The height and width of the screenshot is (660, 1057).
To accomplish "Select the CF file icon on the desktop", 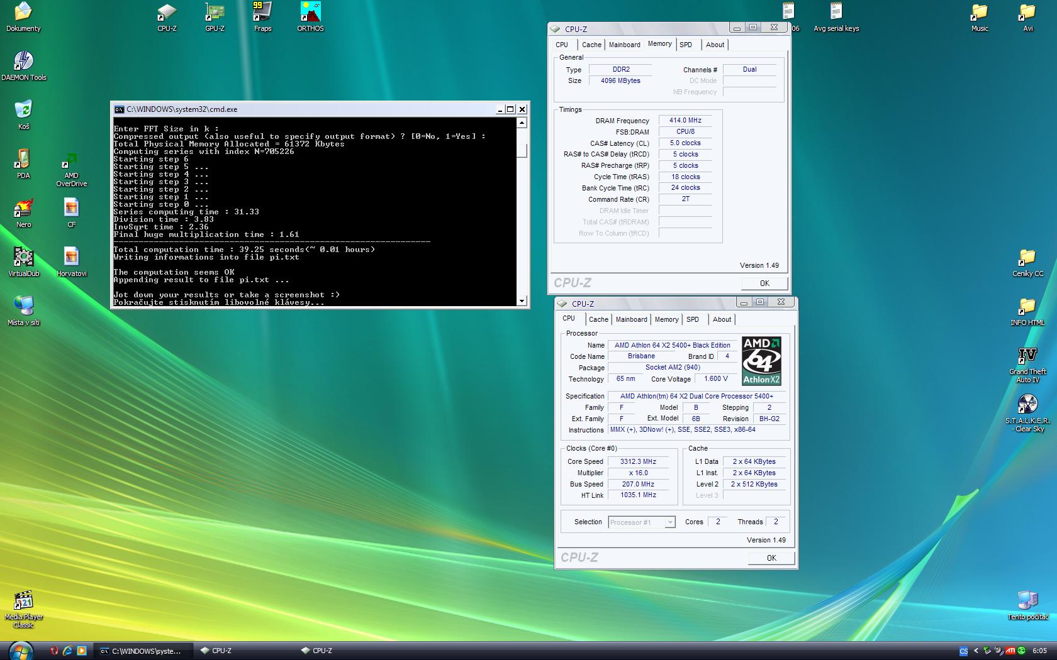I will point(71,213).
